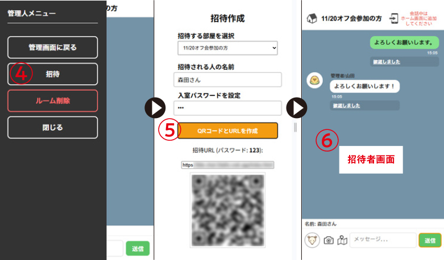Click 管理画面に戻る button
The width and height of the screenshot is (444, 260).
pos(53,47)
